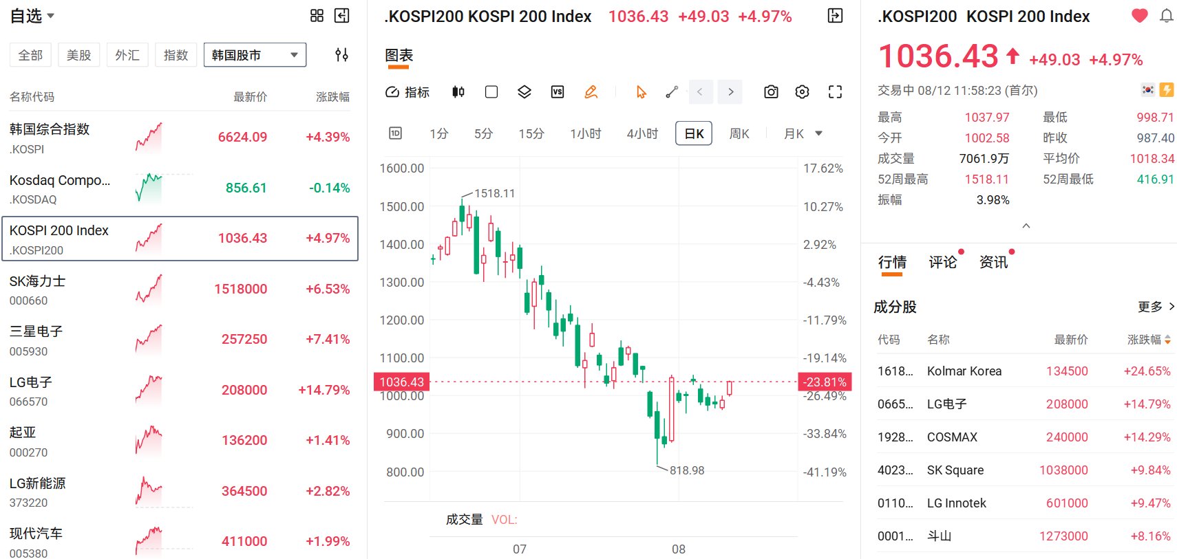1177x559 pixels.
Task: Open 更多 constituent stocks link
Action: click(x=1156, y=307)
